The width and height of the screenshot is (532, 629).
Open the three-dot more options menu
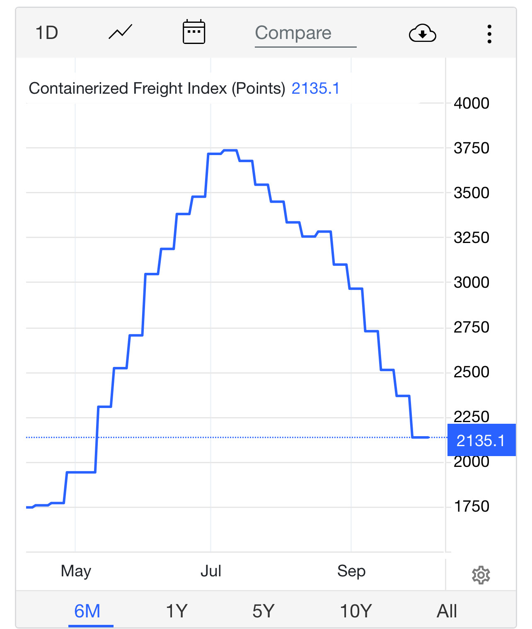[x=489, y=34]
